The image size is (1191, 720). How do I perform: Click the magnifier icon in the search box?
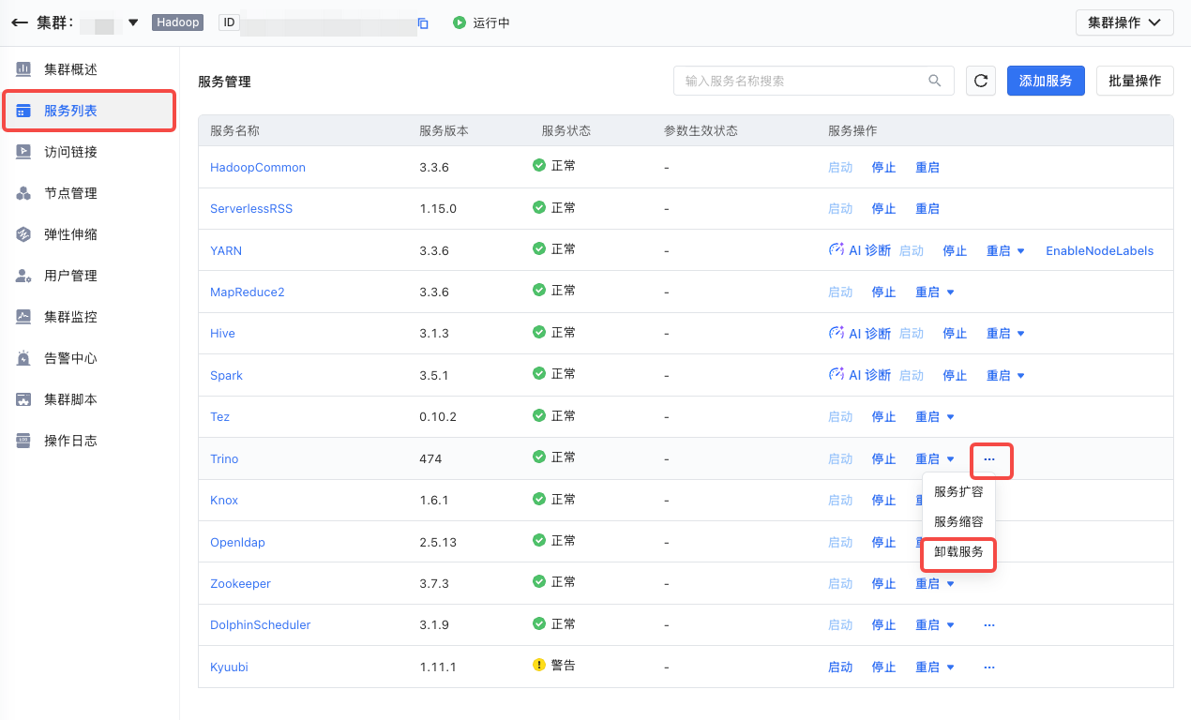(935, 81)
